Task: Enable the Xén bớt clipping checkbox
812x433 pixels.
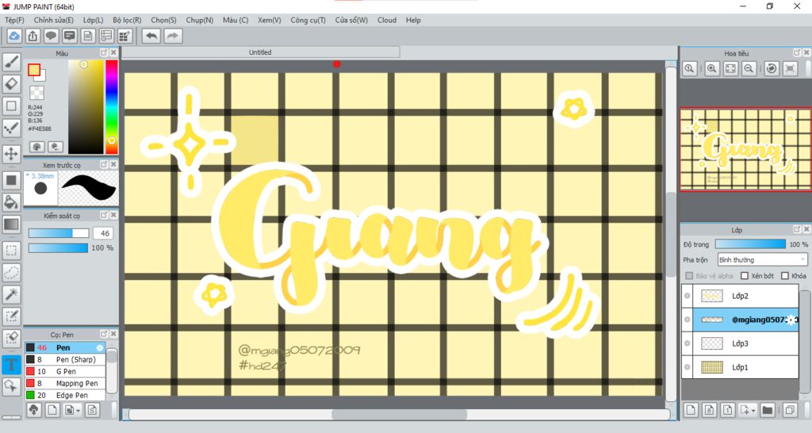Action: pos(745,276)
